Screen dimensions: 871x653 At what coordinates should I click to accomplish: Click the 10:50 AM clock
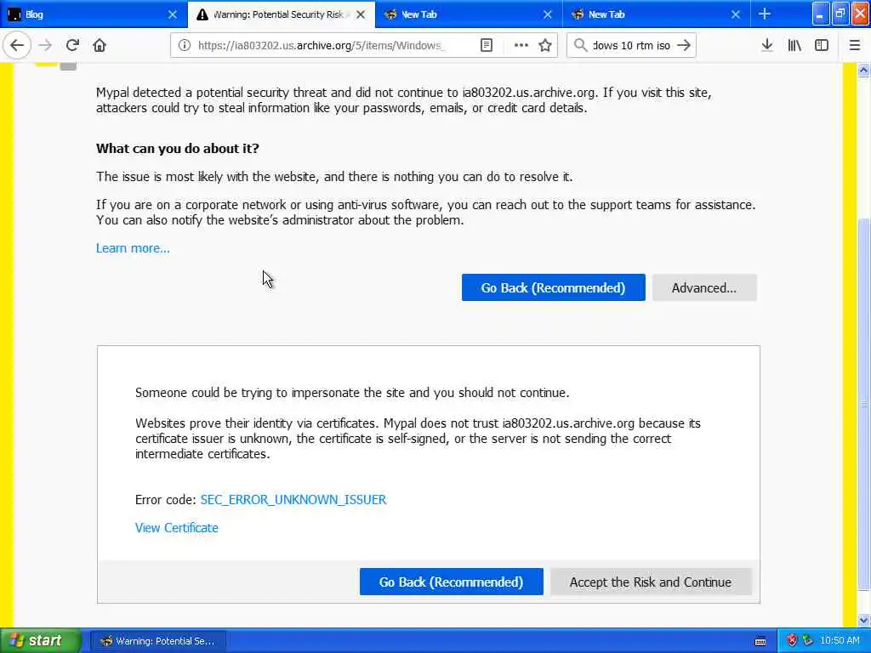[840, 641]
